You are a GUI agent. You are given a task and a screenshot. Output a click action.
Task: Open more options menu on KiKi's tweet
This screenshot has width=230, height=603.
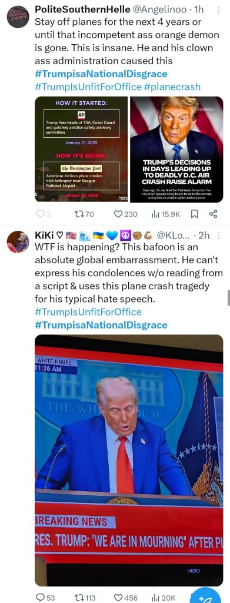[x=219, y=236]
